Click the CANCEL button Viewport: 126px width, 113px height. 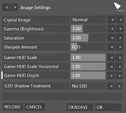[x=35, y=107]
